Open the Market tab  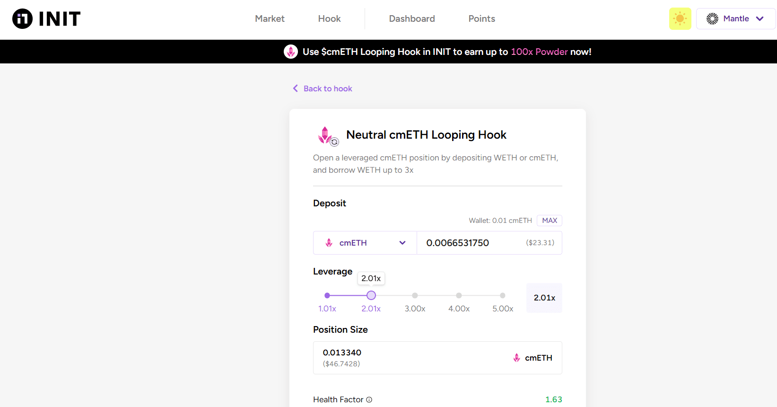coord(270,19)
